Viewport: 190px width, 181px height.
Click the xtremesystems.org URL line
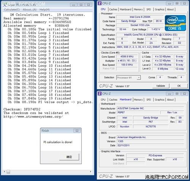[x=33, y=117]
